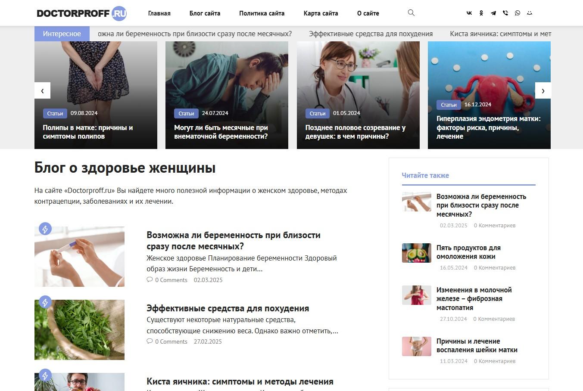Open ticker link about pregnancy right after menstruation

[195, 34]
